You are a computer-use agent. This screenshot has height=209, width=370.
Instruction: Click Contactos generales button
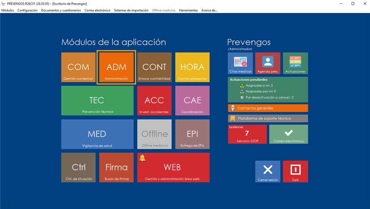(268, 108)
